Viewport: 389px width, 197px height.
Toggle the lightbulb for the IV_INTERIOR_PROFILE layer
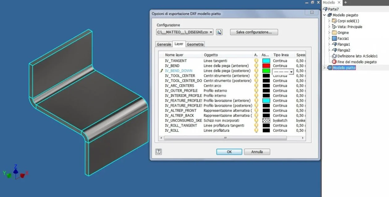(256, 96)
